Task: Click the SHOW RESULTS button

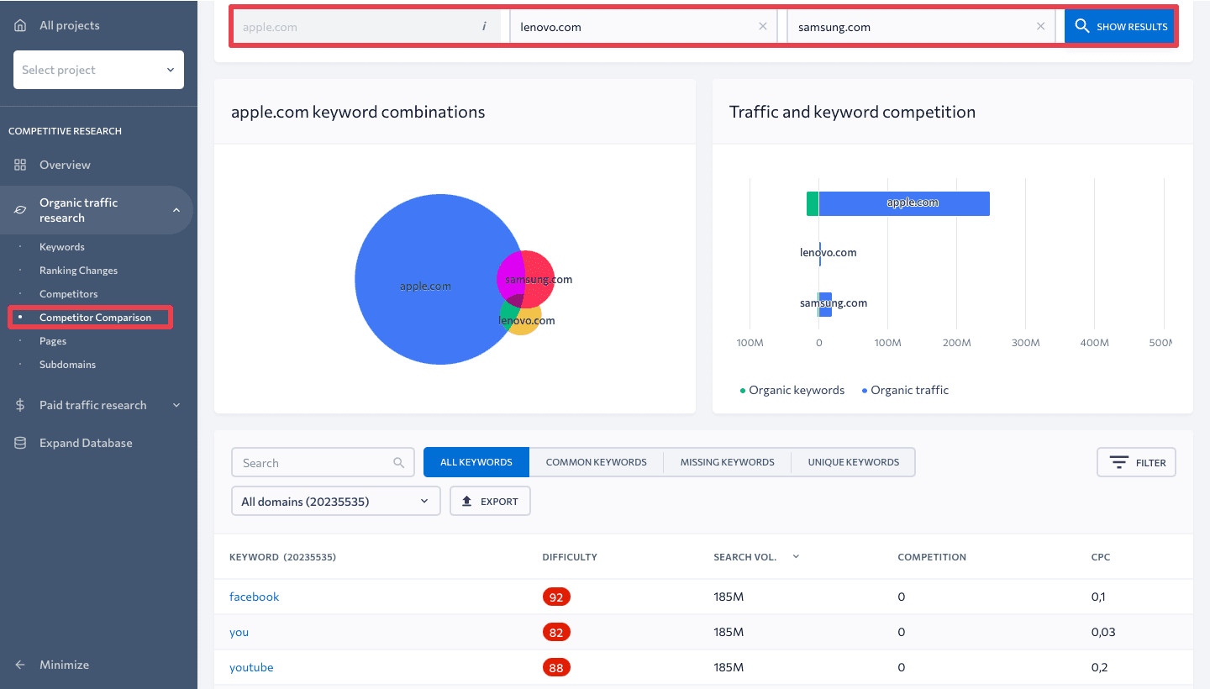Action: (1120, 26)
